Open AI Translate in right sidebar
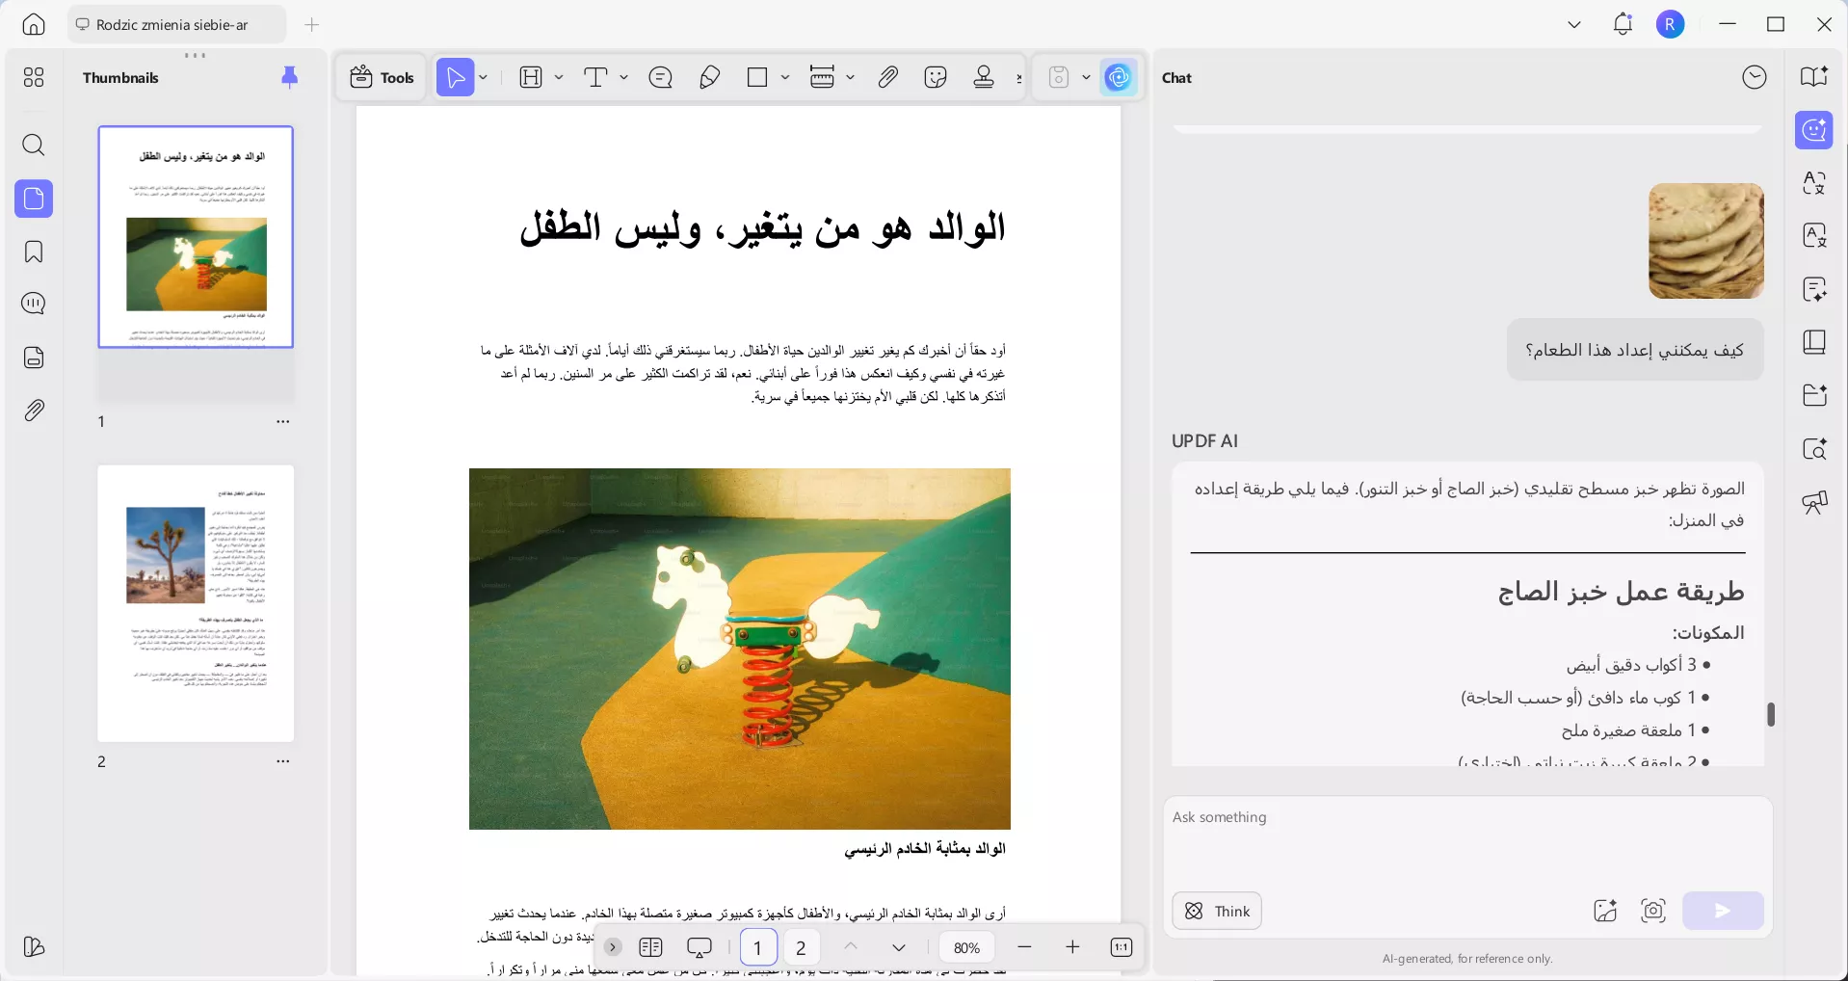 pyautogui.click(x=1815, y=183)
